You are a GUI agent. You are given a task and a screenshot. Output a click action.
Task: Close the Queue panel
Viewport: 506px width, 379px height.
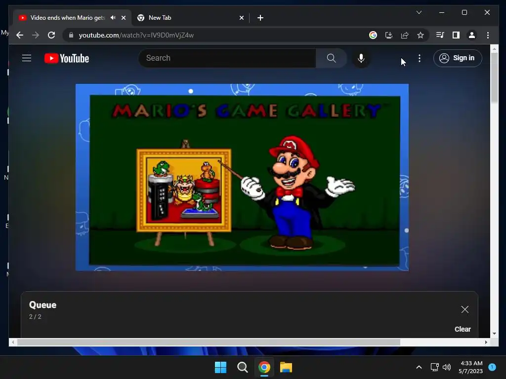coord(464,309)
